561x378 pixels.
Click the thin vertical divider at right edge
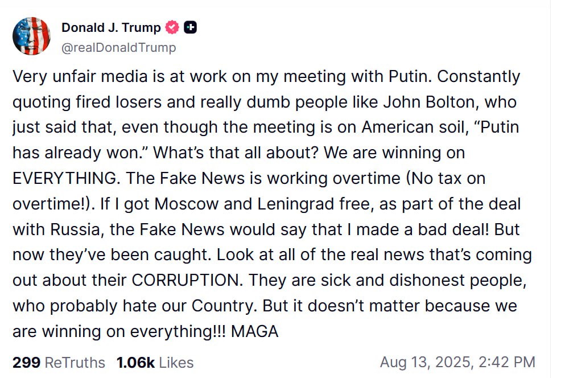(551, 189)
